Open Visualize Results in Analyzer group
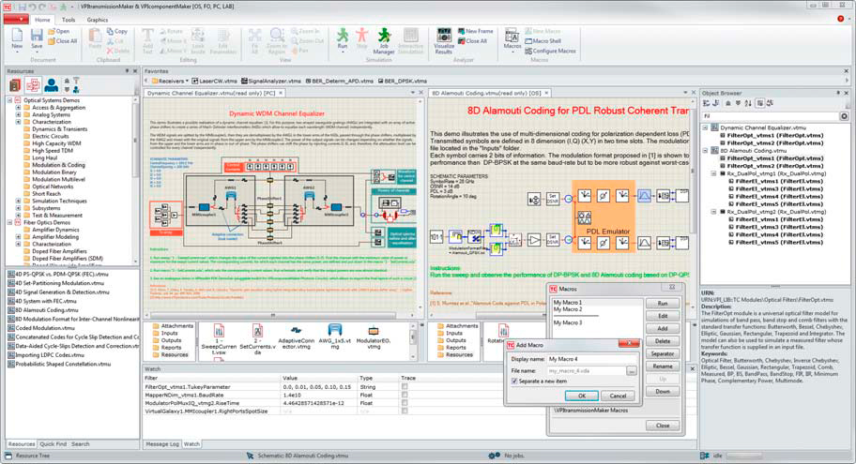 pyautogui.click(x=444, y=40)
